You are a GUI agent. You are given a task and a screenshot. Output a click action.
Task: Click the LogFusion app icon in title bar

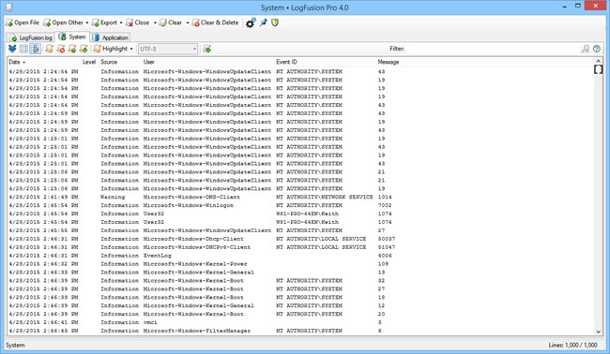tap(8, 7)
